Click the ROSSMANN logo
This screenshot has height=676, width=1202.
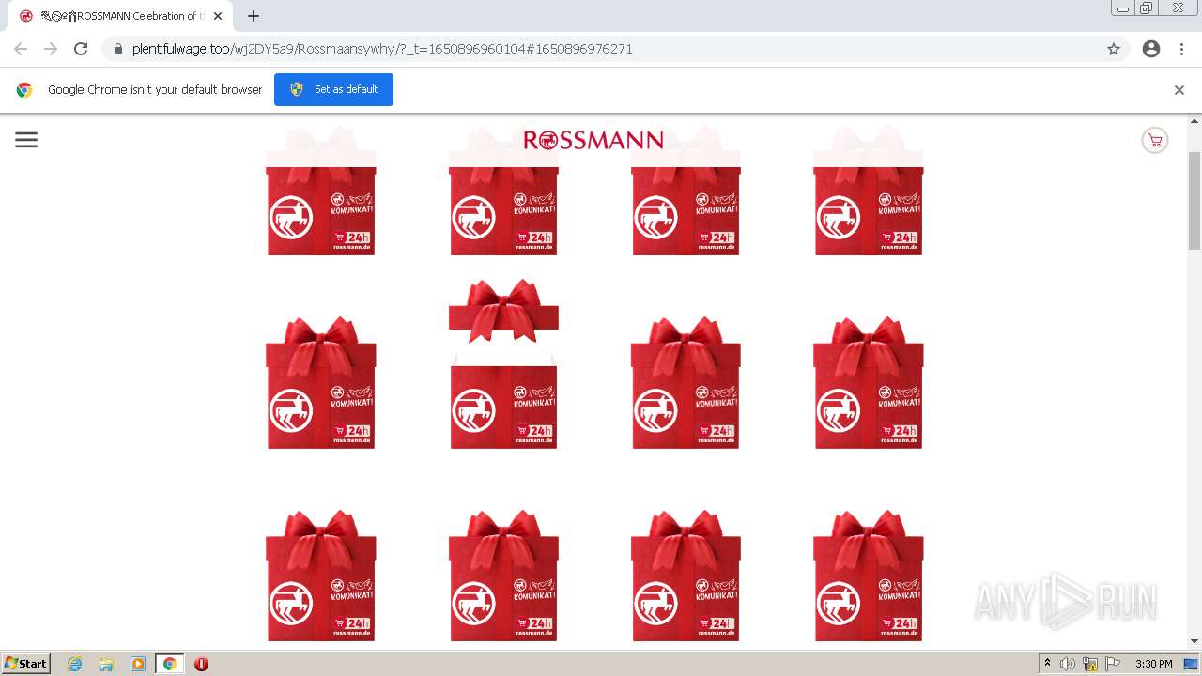[x=593, y=140]
